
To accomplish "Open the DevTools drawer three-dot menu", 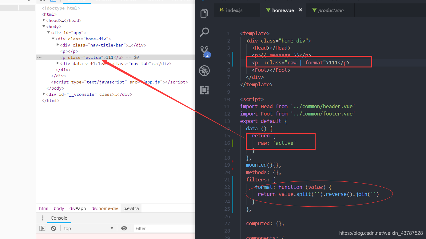I will (x=43, y=218).
